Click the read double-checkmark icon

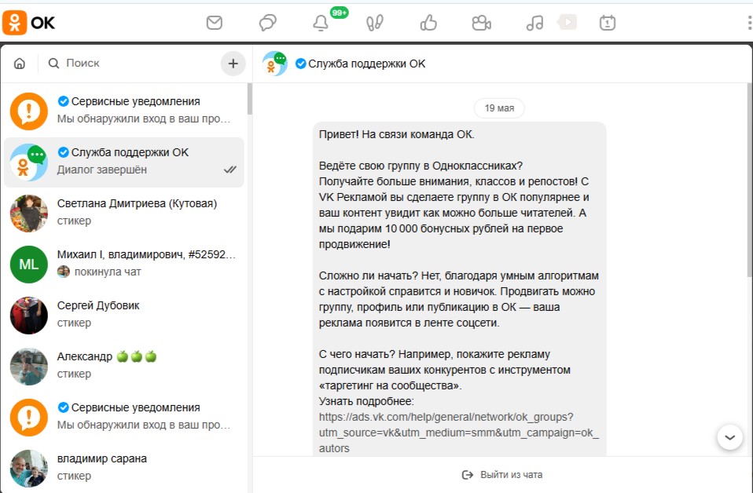(x=230, y=170)
